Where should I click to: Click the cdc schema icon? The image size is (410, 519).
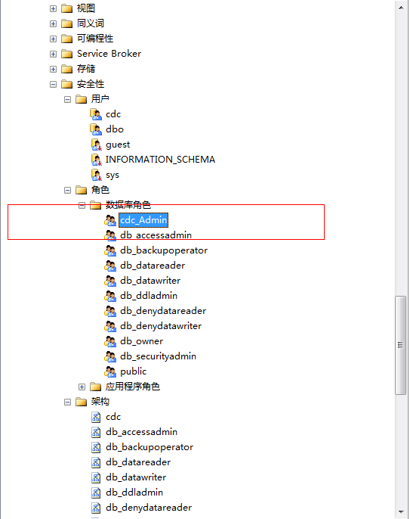click(96, 418)
